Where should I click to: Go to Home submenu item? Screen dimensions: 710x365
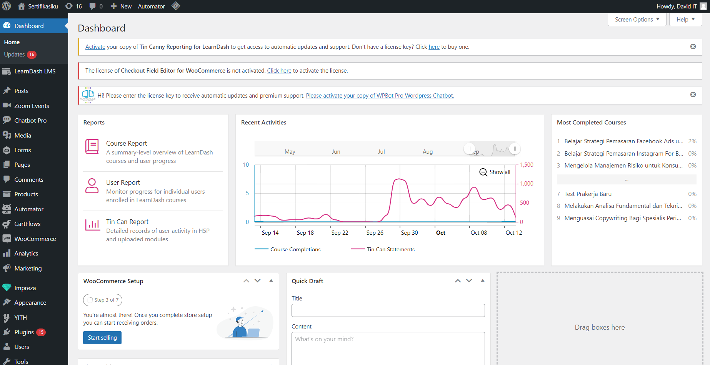click(12, 42)
